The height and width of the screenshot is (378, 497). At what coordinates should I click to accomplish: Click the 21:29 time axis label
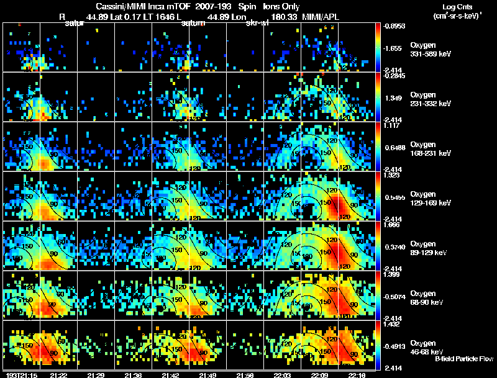click(x=96, y=375)
